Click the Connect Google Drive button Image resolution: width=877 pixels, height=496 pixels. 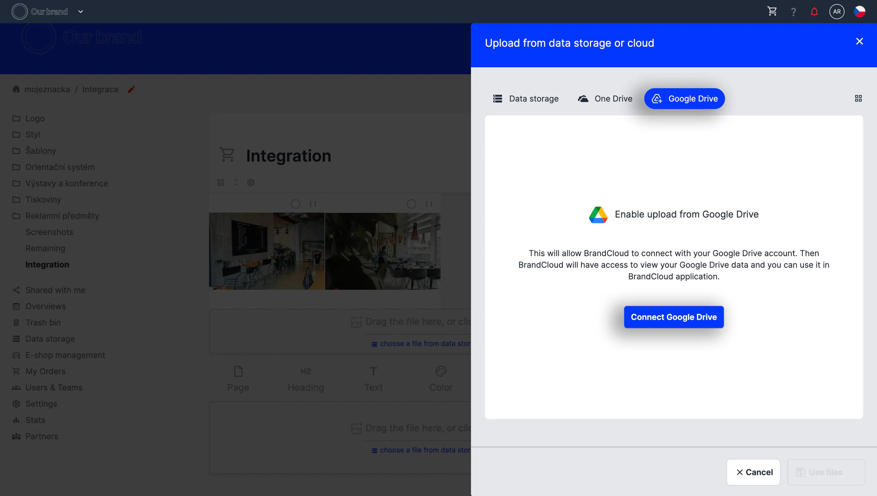click(x=673, y=317)
